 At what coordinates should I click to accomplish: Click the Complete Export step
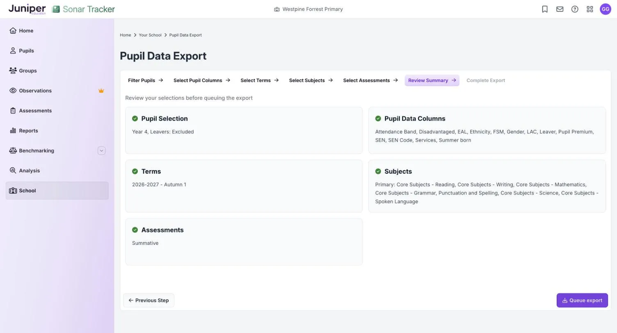(x=486, y=80)
